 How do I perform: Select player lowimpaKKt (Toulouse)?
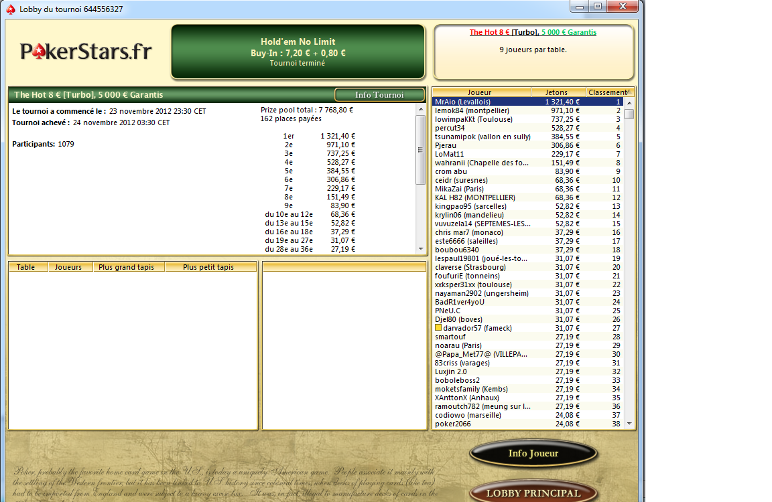tap(527, 119)
